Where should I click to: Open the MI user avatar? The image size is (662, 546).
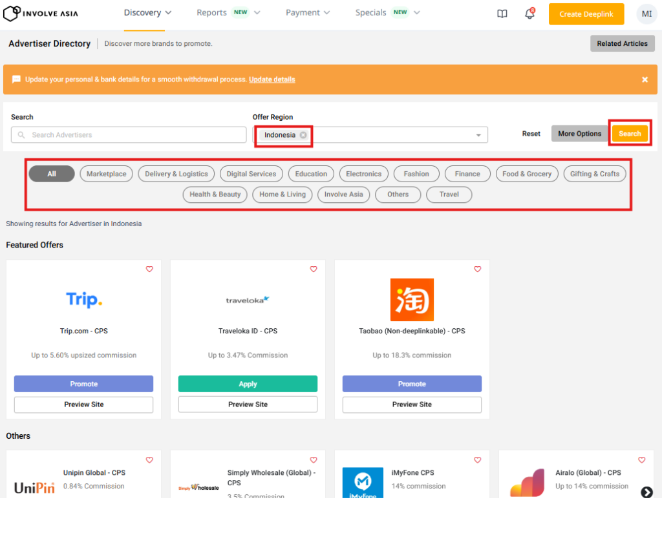(x=646, y=14)
